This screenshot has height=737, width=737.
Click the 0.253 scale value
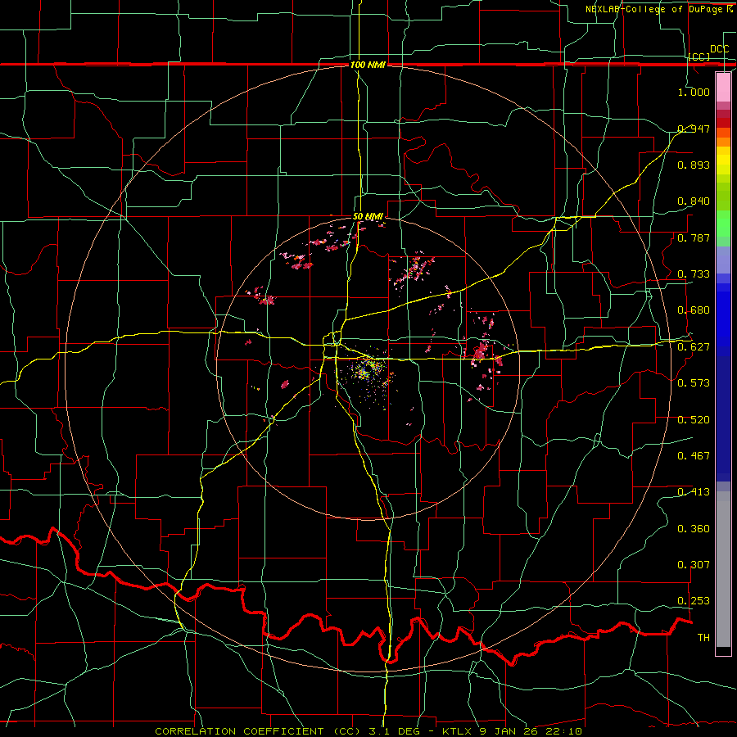(694, 601)
